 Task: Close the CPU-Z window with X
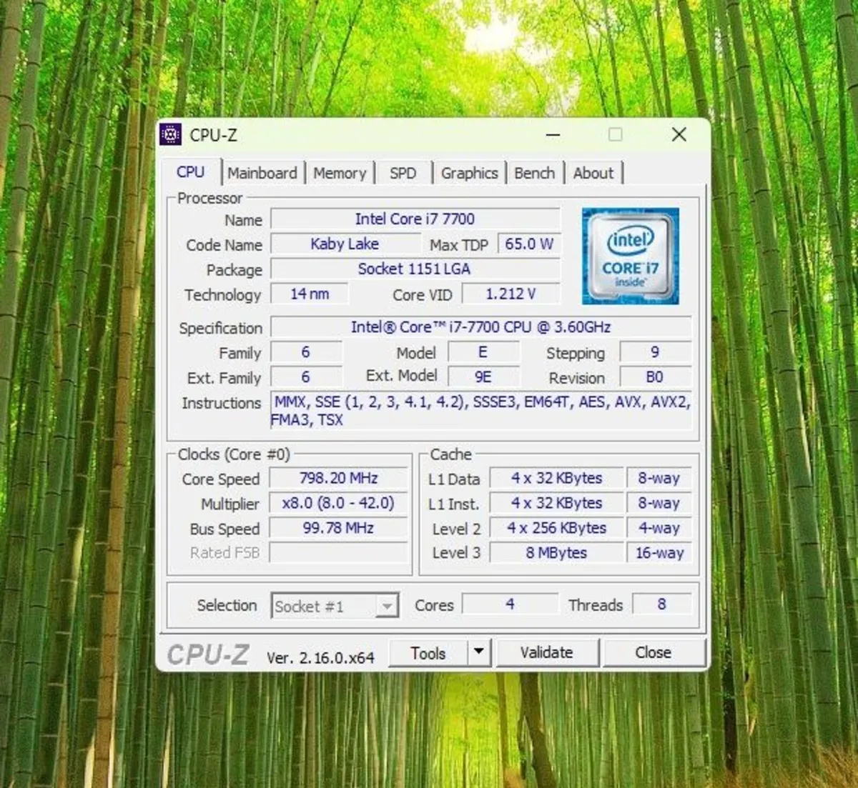click(679, 134)
